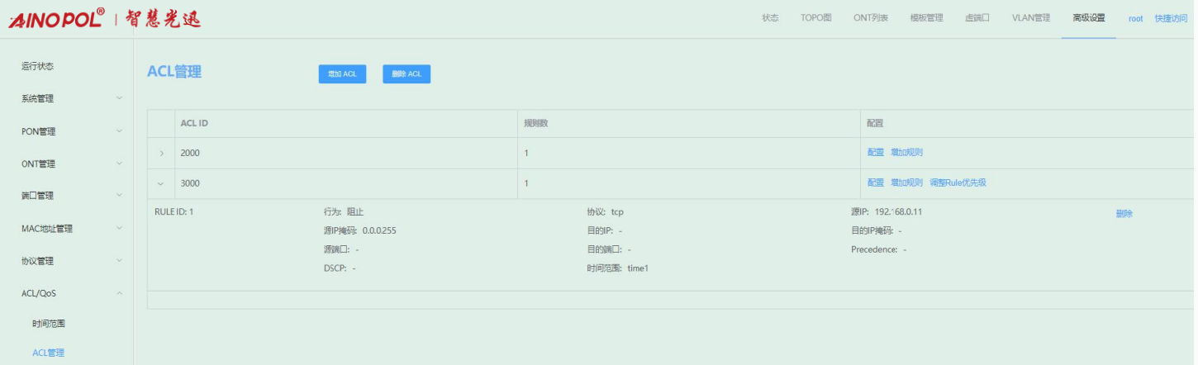Viewport: 1198px width, 365px height.
Task: Click the 增加 ACL button
Action: (x=342, y=73)
